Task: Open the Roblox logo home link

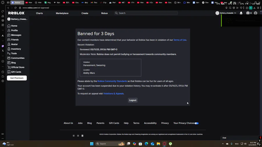Action: coord(16,13)
